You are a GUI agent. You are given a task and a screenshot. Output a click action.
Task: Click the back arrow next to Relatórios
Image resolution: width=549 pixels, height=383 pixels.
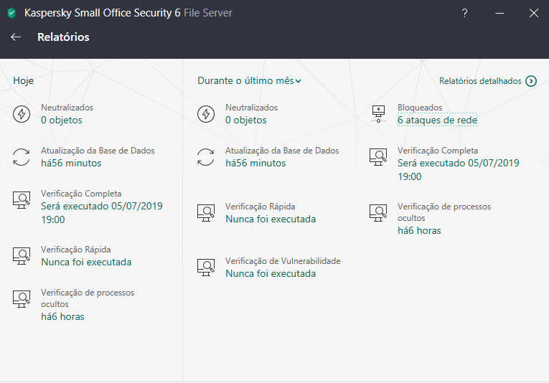[16, 37]
